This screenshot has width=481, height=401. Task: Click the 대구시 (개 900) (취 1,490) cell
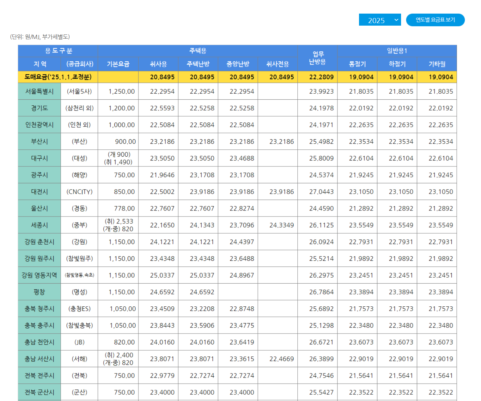click(x=118, y=158)
